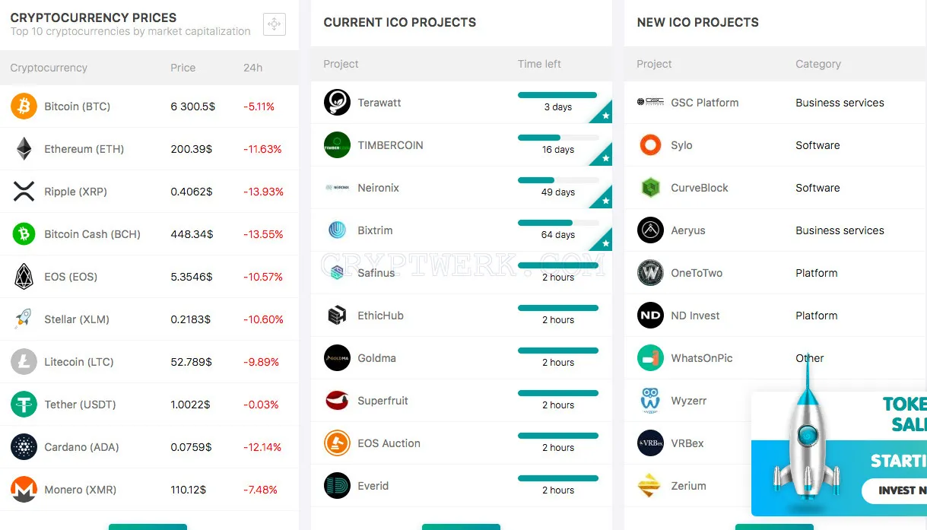This screenshot has width=927, height=530.
Task: Click the Terawatt project logo
Action: pos(337,103)
